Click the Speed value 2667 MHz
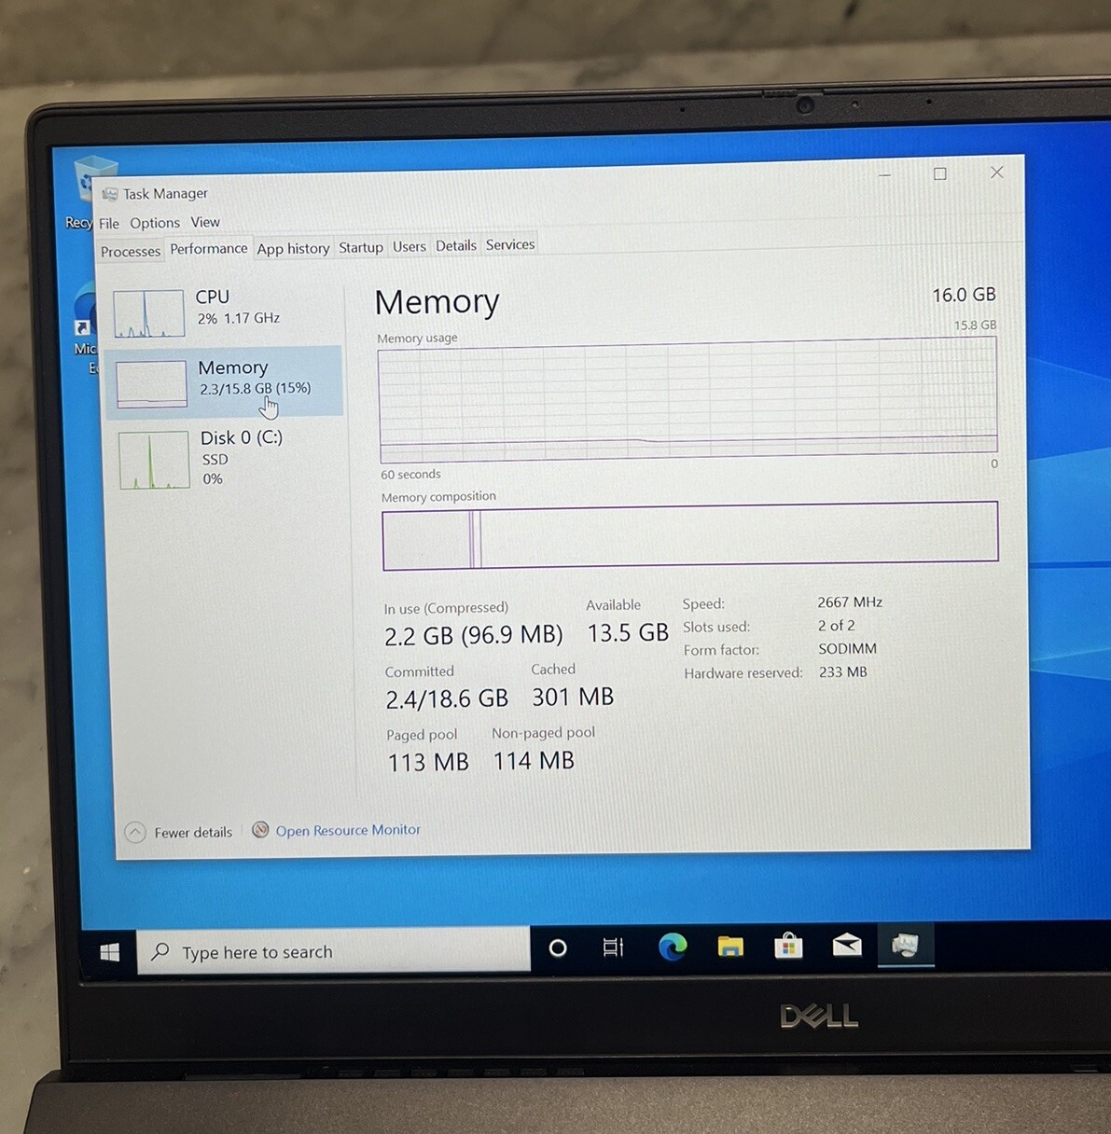 tap(850, 602)
